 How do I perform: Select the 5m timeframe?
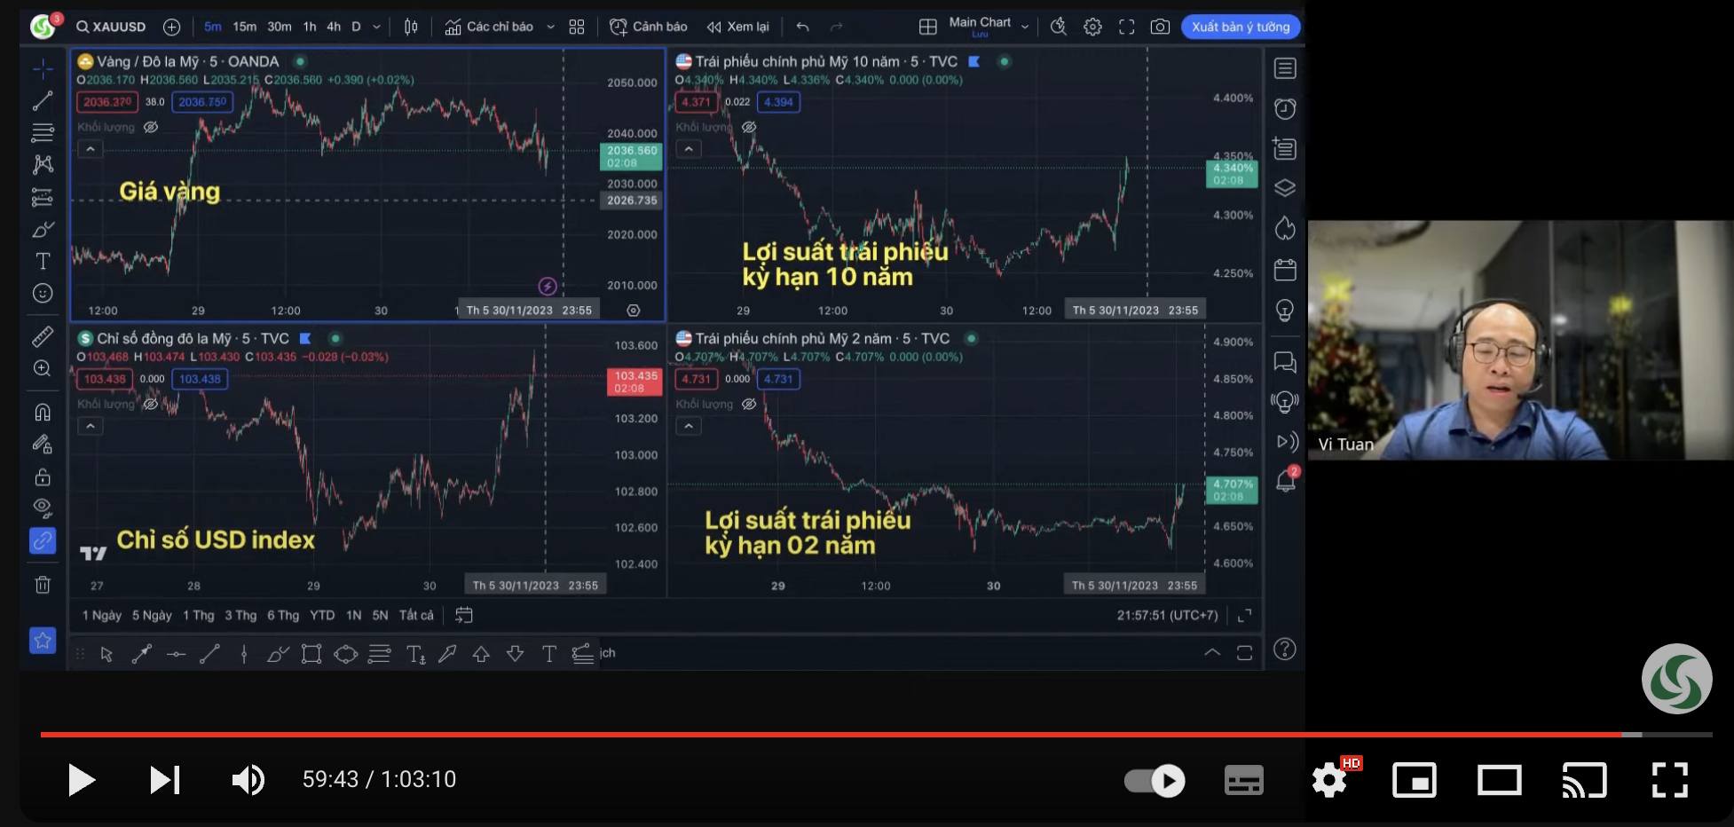(213, 27)
